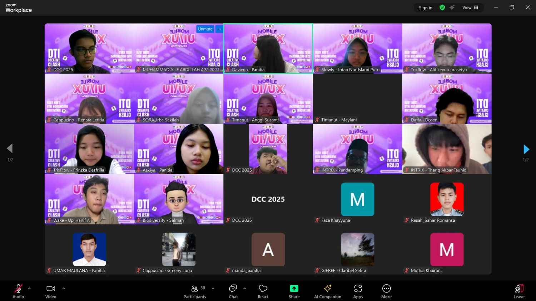The image size is (536, 301).
Task: Click the green encryption shield icon
Action: click(442, 7)
